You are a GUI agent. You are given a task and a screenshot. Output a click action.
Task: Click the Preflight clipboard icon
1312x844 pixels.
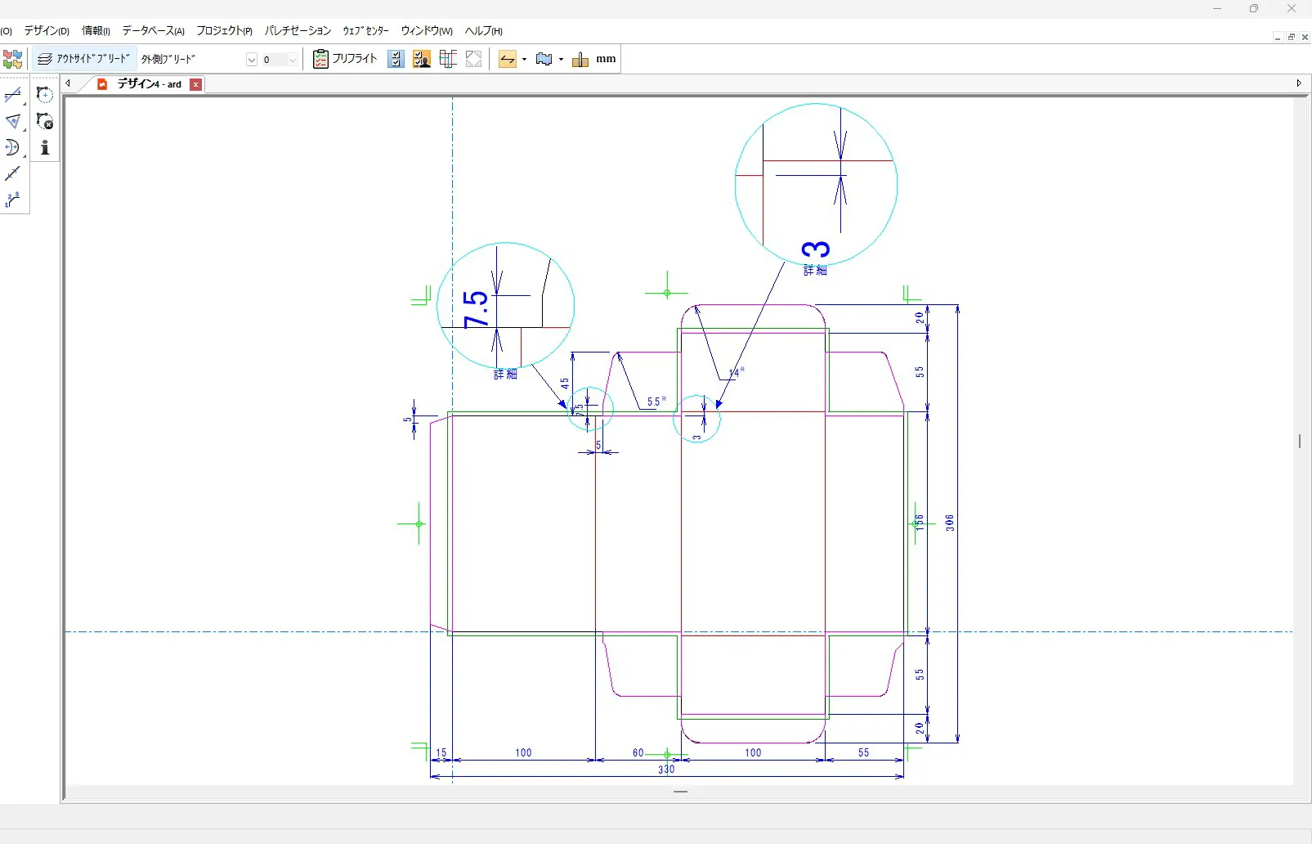click(320, 59)
